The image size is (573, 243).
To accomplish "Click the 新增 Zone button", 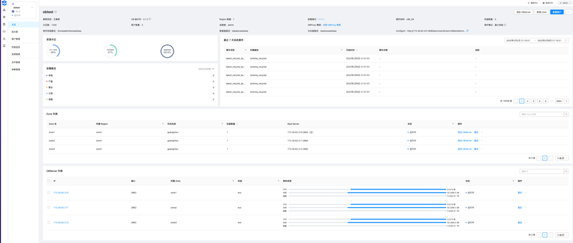I will (x=542, y=12).
